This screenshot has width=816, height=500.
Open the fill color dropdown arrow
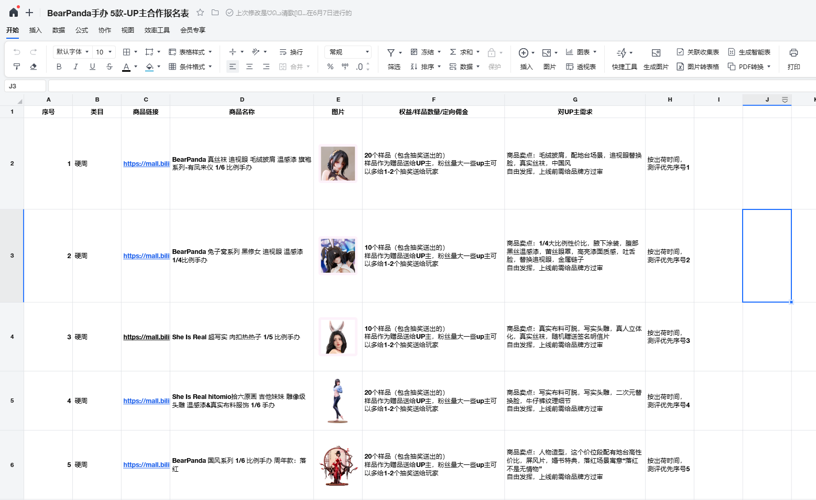coord(159,66)
